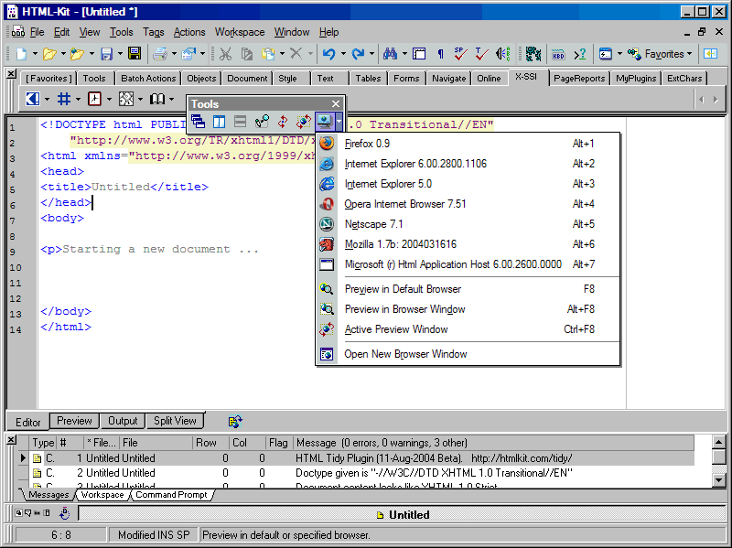Toggle paragraph marks ¶ display
The width and height of the screenshot is (732, 548).
pos(440,54)
